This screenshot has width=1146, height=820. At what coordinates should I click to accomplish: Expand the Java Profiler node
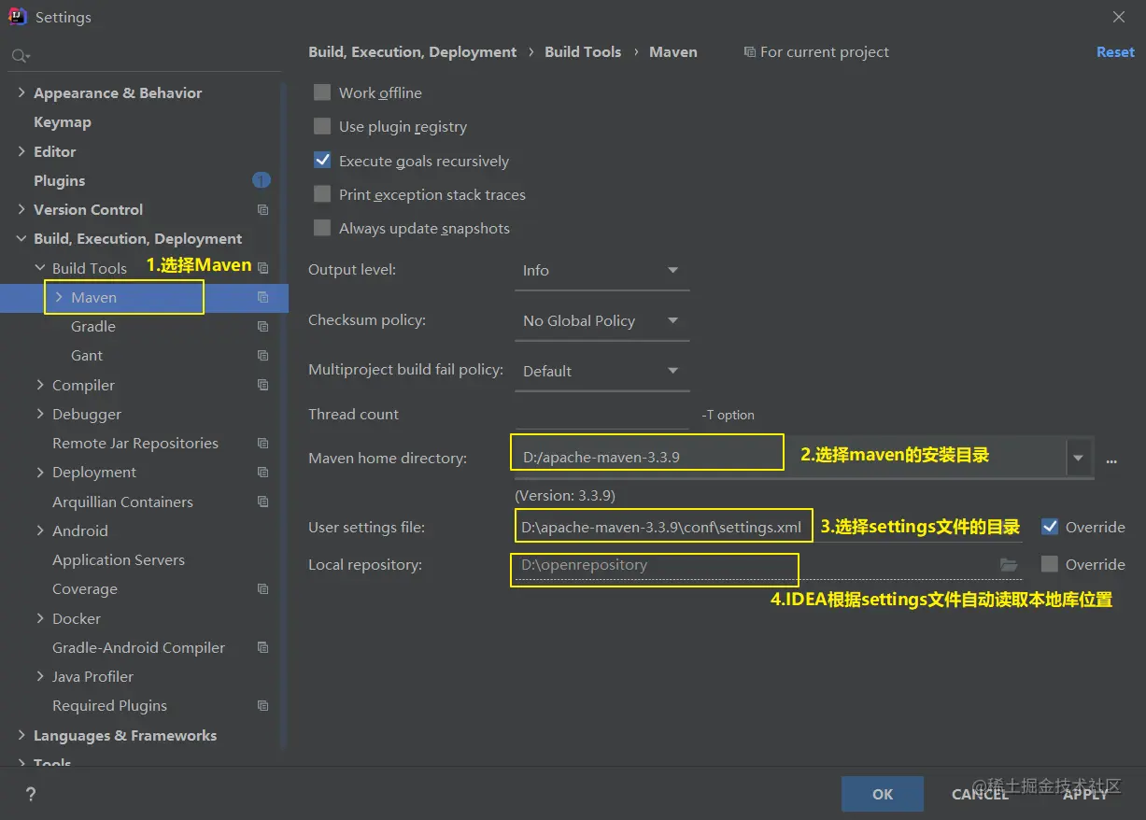pos(40,676)
